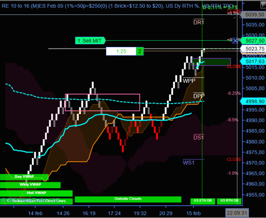The height and width of the screenshot is (218, 266).
Task: Toggle the Day VWAP button
Action: coord(24,177)
